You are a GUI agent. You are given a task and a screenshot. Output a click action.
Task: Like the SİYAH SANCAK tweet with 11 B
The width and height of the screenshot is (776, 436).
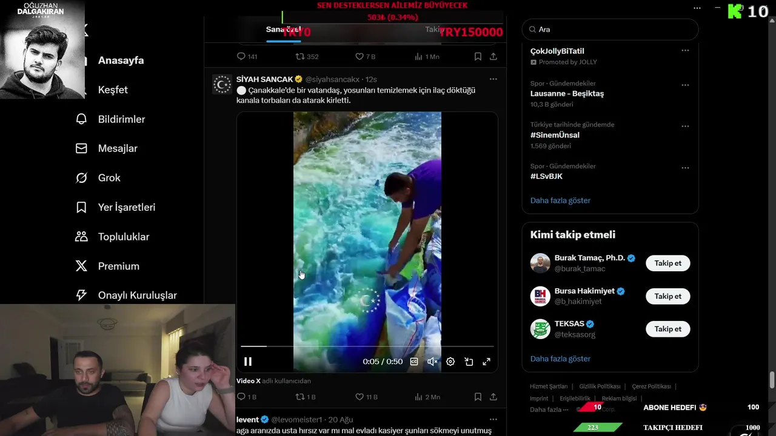366,397
